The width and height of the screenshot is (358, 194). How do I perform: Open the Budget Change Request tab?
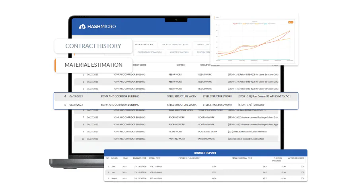click(175, 45)
